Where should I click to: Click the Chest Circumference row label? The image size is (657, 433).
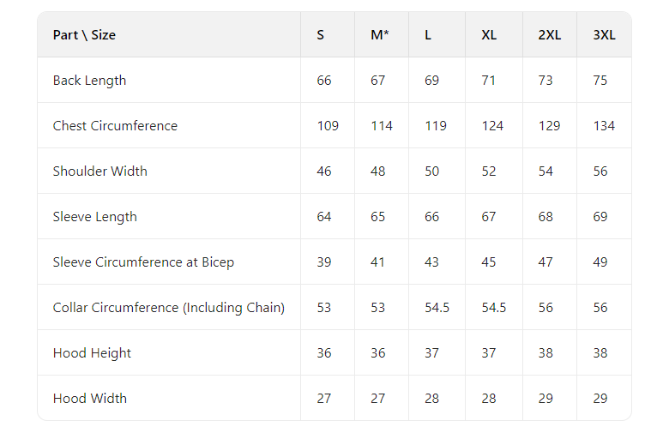coord(115,126)
